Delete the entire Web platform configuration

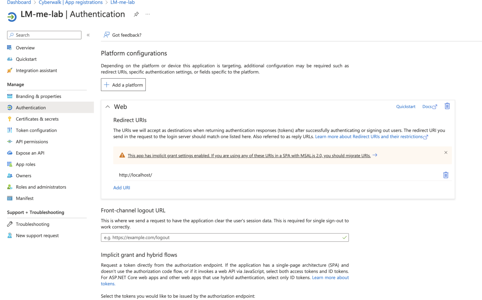click(447, 106)
